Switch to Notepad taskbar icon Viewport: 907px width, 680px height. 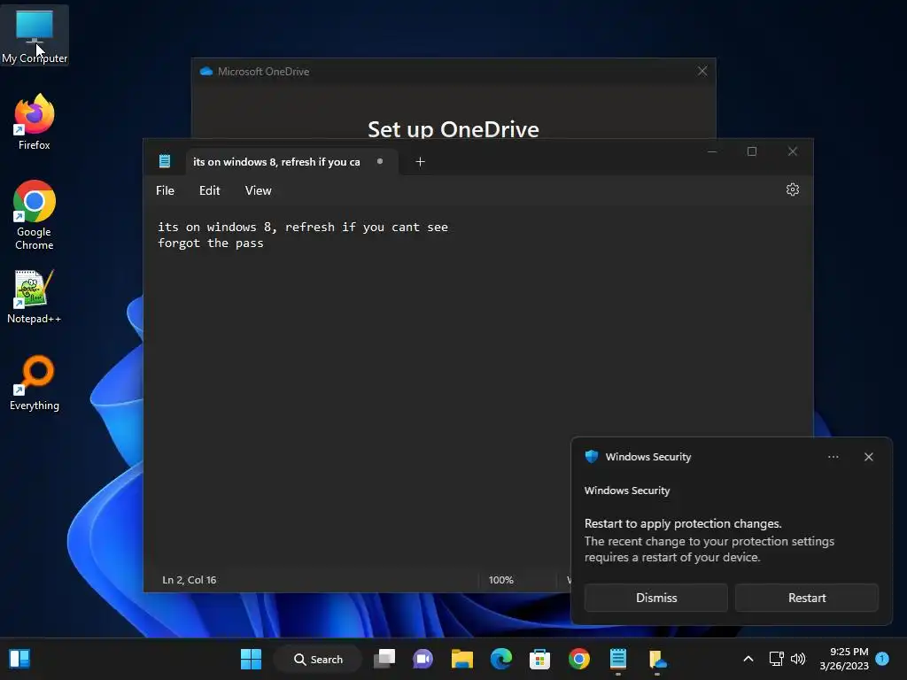pyautogui.click(x=617, y=659)
